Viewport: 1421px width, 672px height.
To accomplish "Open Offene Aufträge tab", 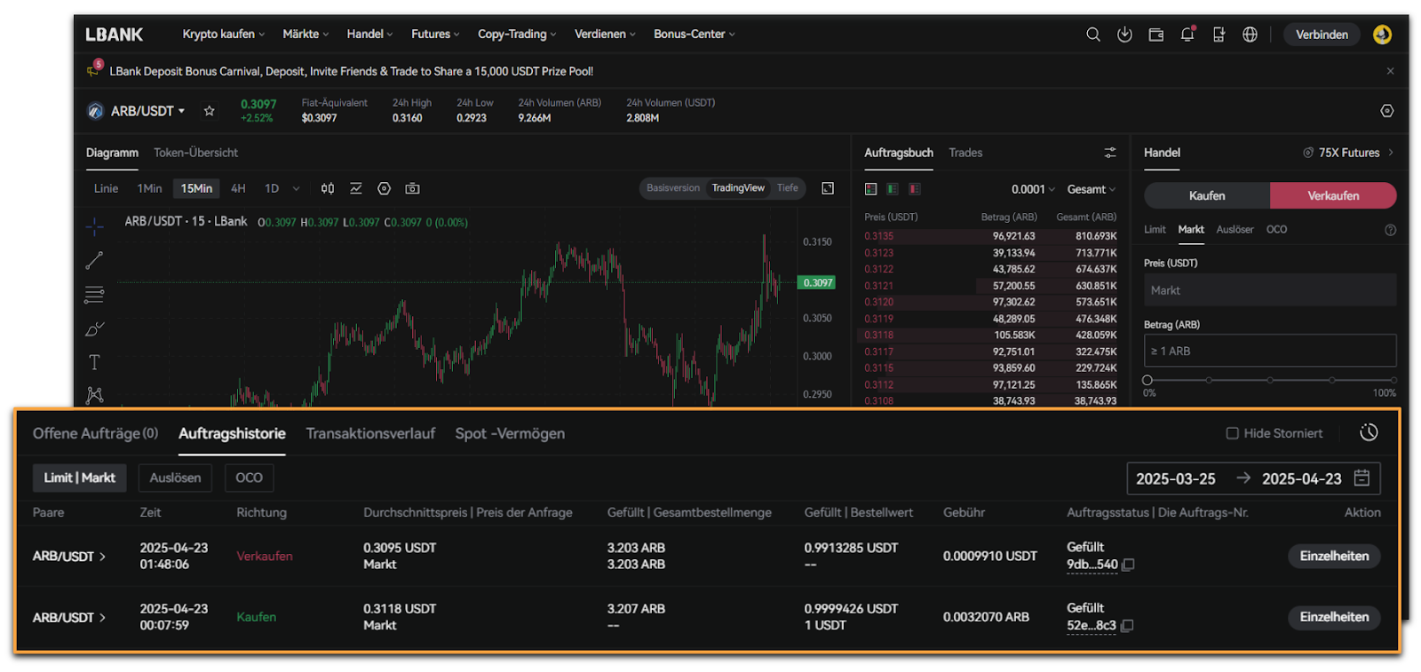I will coord(95,433).
